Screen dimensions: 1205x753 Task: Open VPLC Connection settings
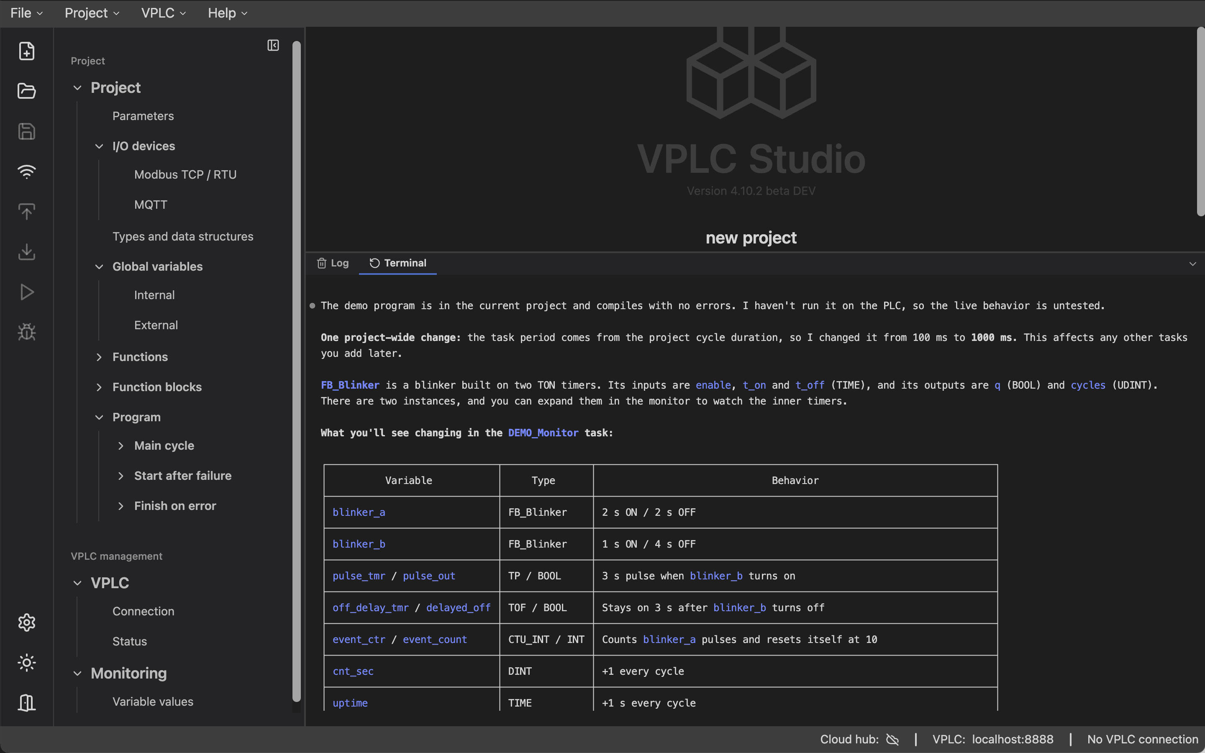click(x=144, y=611)
